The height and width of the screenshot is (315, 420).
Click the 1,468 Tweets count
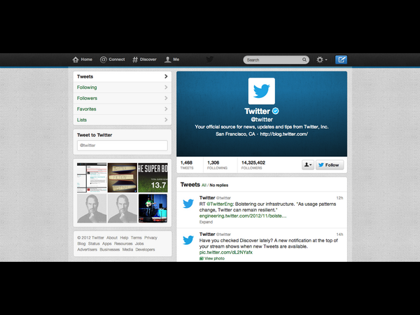coord(187,164)
